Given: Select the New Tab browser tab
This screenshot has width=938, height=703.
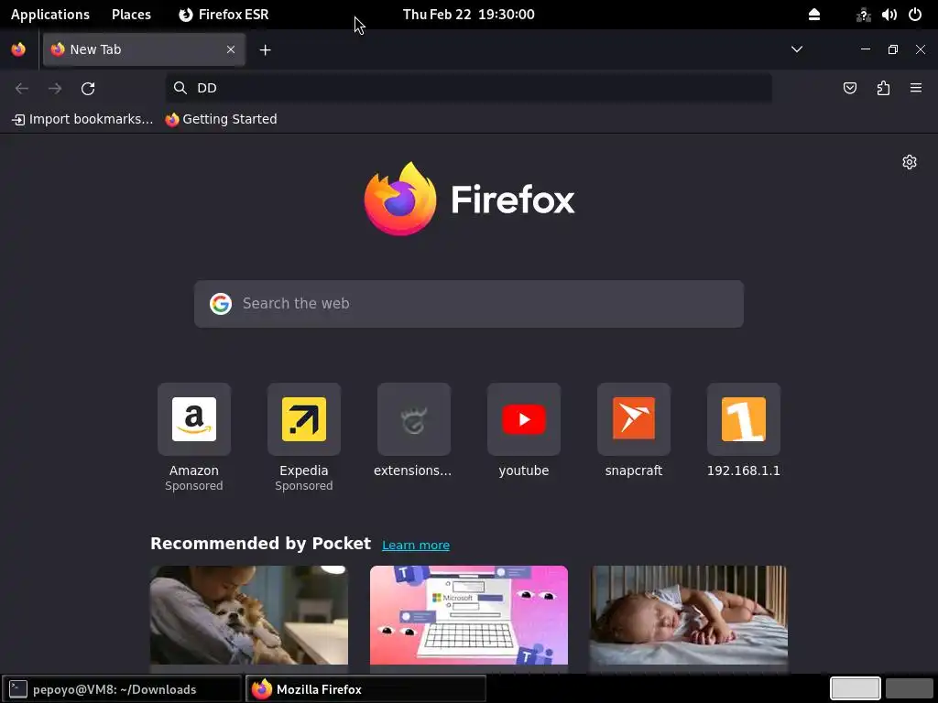Looking at the screenshot, I should pyautogui.click(x=144, y=49).
